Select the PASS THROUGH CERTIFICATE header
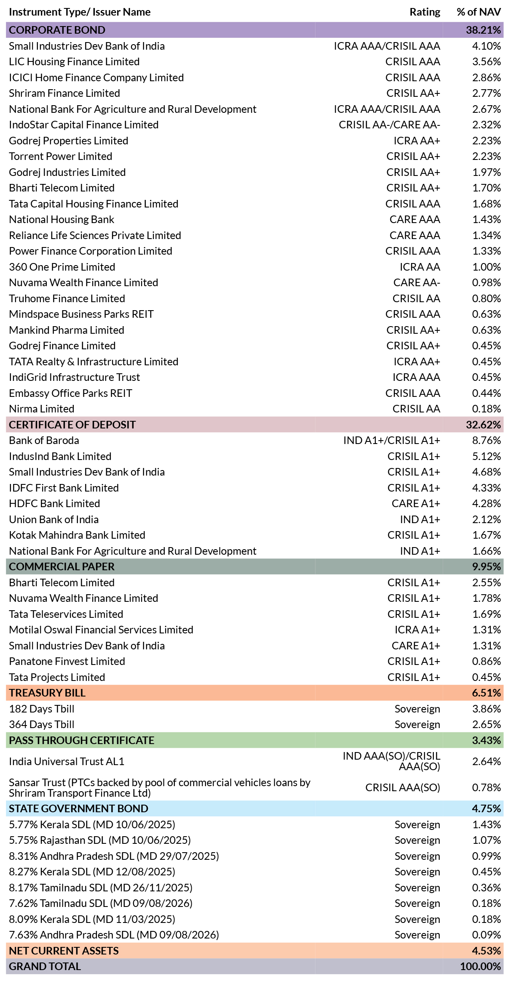The height and width of the screenshot is (981, 508). pyautogui.click(x=254, y=740)
